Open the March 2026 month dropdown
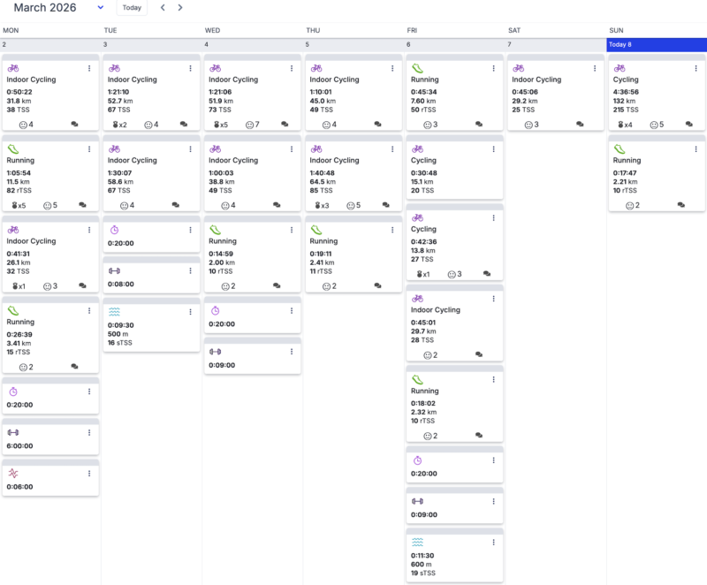This screenshot has height=585, width=707. click(x=100, y=8)
